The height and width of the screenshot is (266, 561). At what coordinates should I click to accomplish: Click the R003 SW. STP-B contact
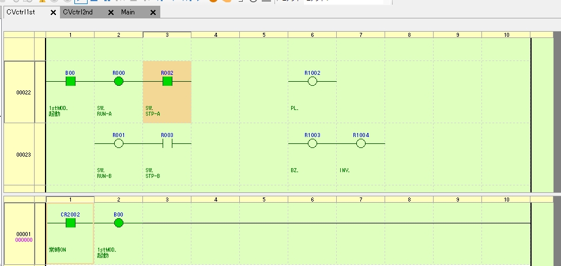coord(167,144)
